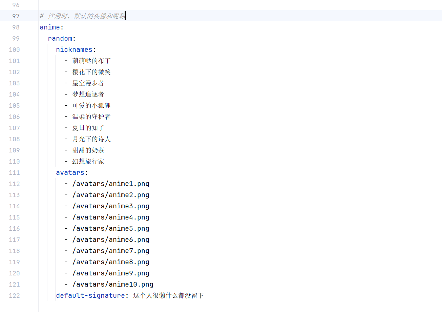The image size is (442, 312).
Task: Click path '/avatars/anime3.png'
Action: pyautogui.click(x=111, y=206)
